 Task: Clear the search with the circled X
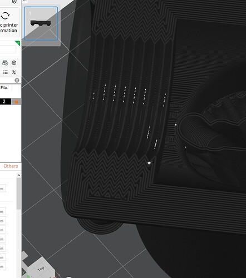pos(17,80)
